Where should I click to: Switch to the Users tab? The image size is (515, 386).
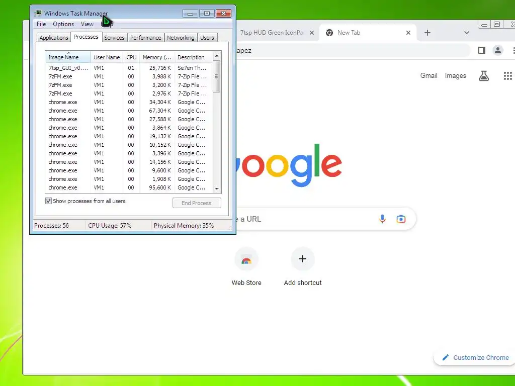coord(207,38)
